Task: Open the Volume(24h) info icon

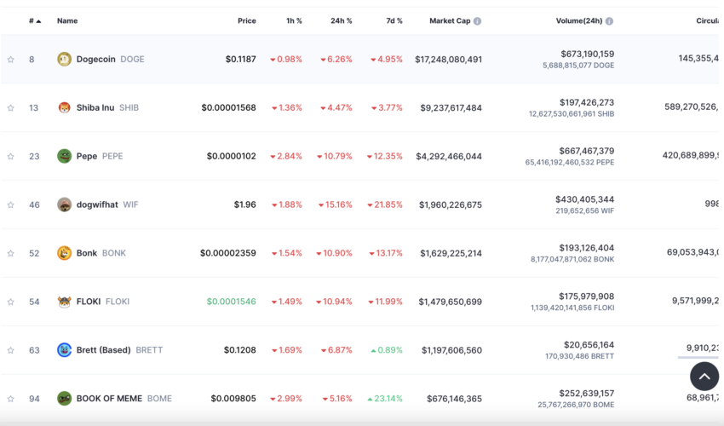Action: point(610,21)
